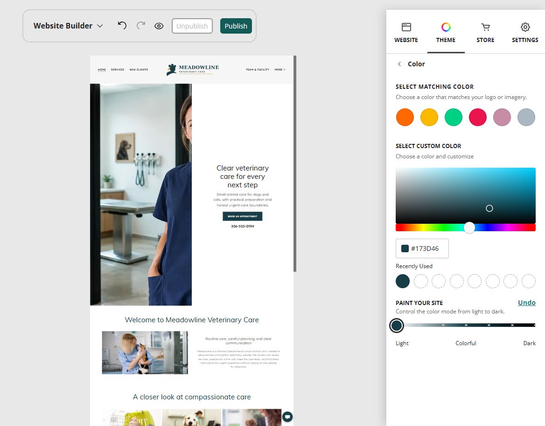Click the Light end label
This screenshot has height=426, width=545.
click(402, 343)
